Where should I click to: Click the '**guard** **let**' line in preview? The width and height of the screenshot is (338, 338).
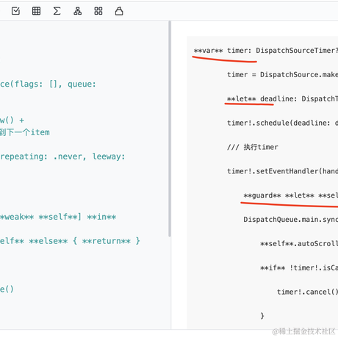[291, 195]
